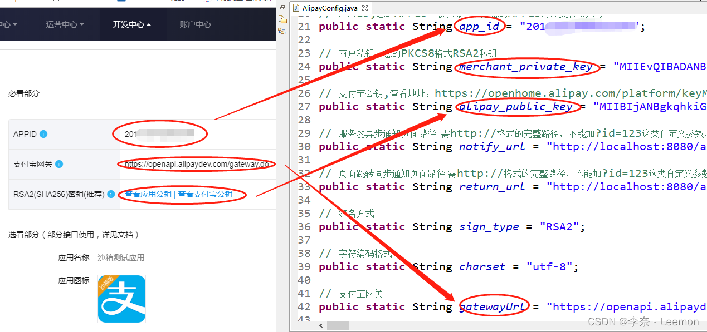
Task: Click the info icon next to APPID
Action: pos(43,134)
